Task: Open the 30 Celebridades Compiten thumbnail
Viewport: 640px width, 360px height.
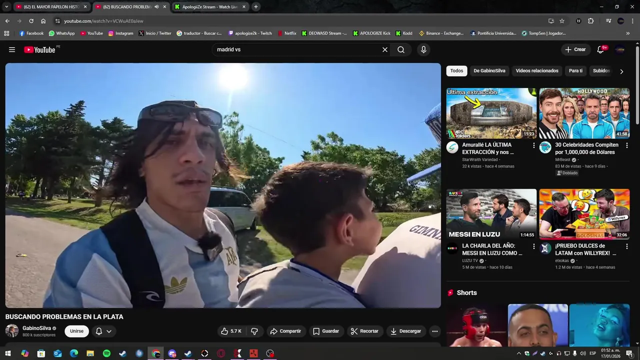Action: tap(584, 113)
